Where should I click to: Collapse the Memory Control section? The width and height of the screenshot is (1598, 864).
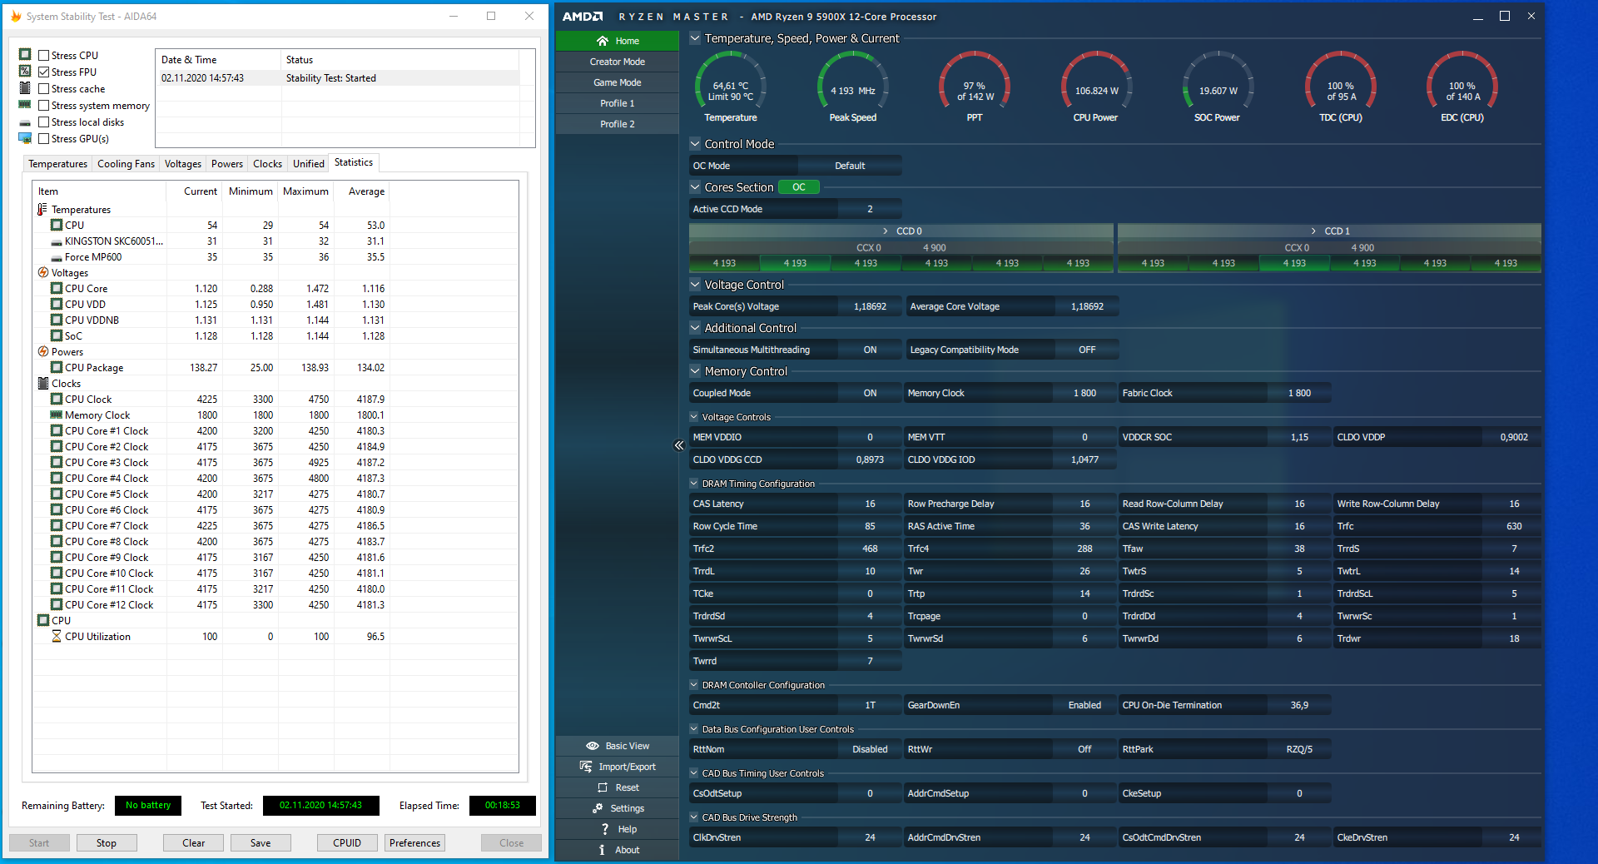[695, 371]
